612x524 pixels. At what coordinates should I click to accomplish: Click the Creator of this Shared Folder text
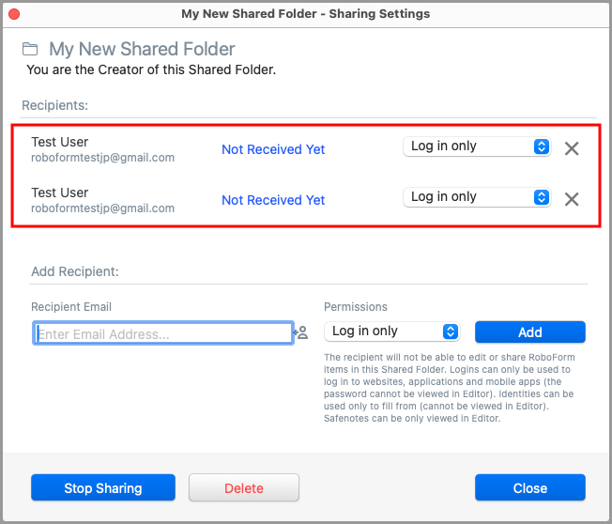[151, 69]
